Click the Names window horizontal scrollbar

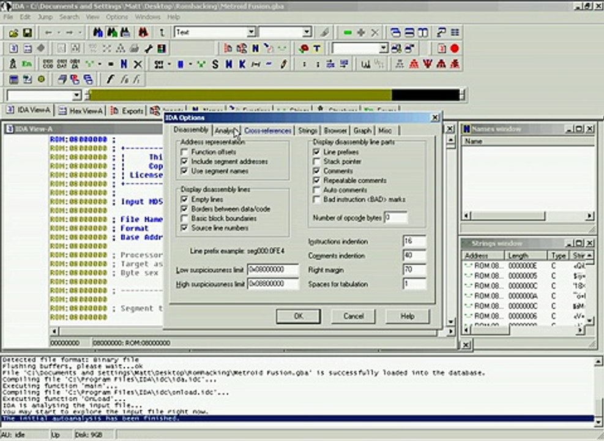click(x=528, y=216)
